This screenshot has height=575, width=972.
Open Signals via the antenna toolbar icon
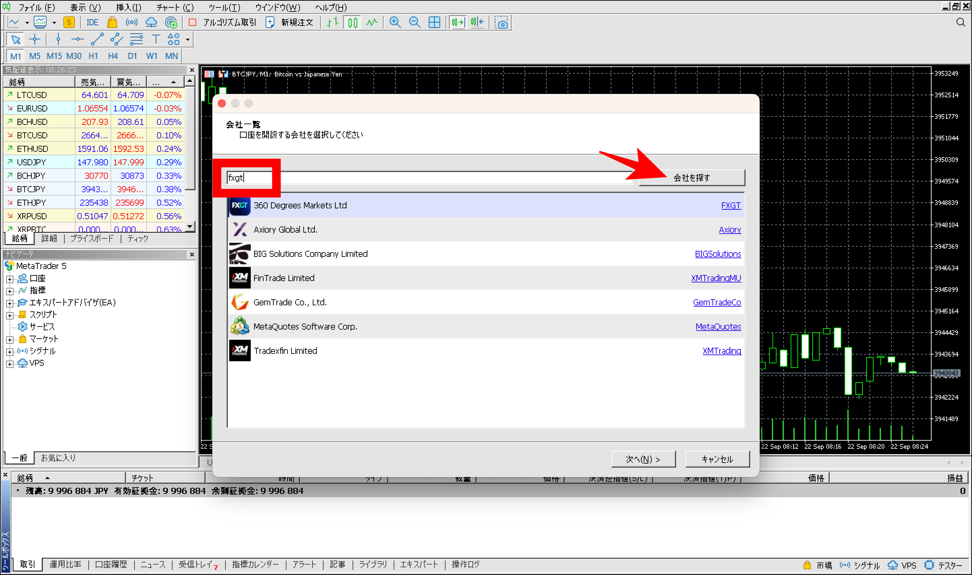[131, 22]
